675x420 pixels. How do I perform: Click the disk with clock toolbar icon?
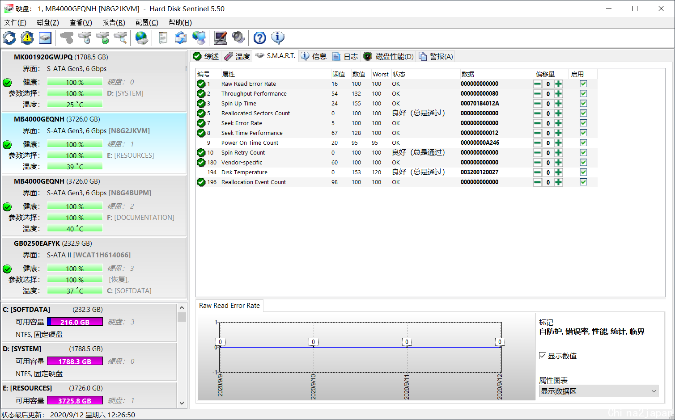(85, 38)
